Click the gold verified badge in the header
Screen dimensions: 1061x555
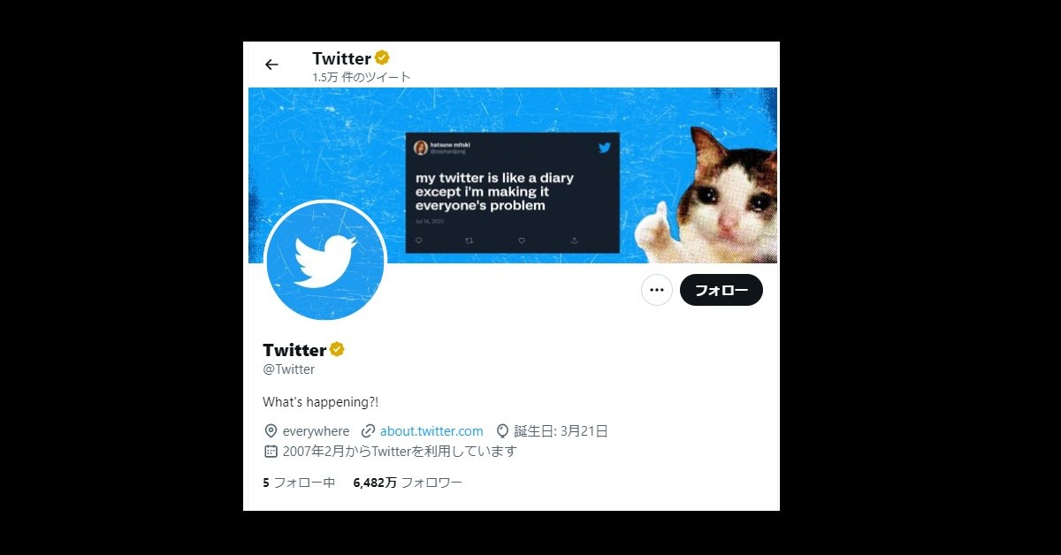[x=382, y=58]
